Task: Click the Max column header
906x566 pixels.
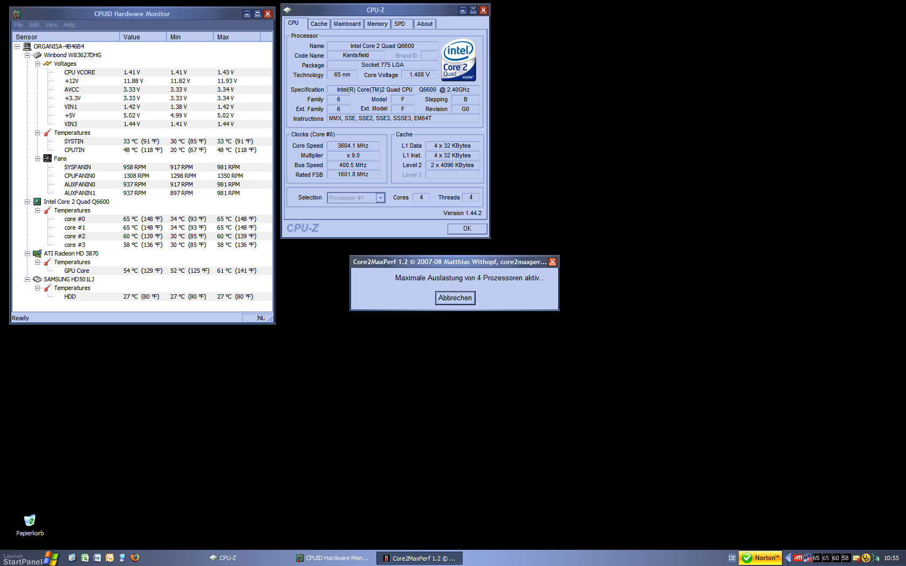Action: pos(237,37)
